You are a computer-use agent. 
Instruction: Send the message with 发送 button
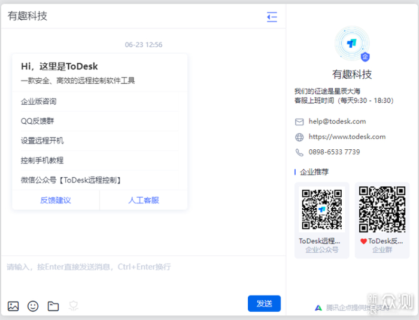[264, 303]
